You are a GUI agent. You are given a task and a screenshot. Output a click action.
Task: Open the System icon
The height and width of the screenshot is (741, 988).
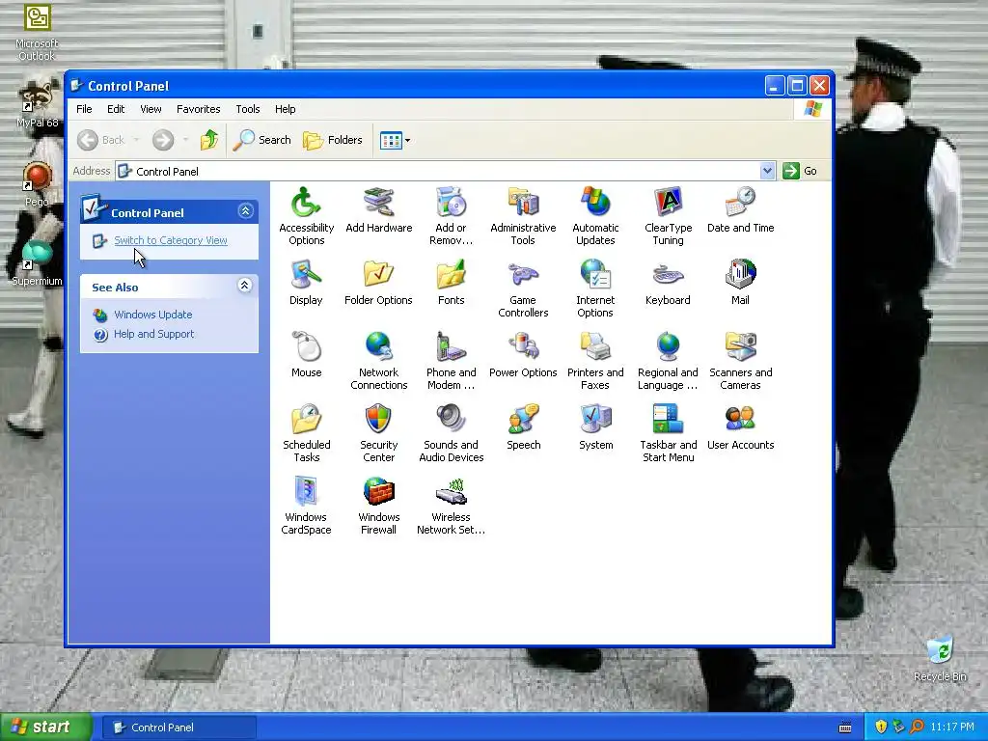[595, 427]
